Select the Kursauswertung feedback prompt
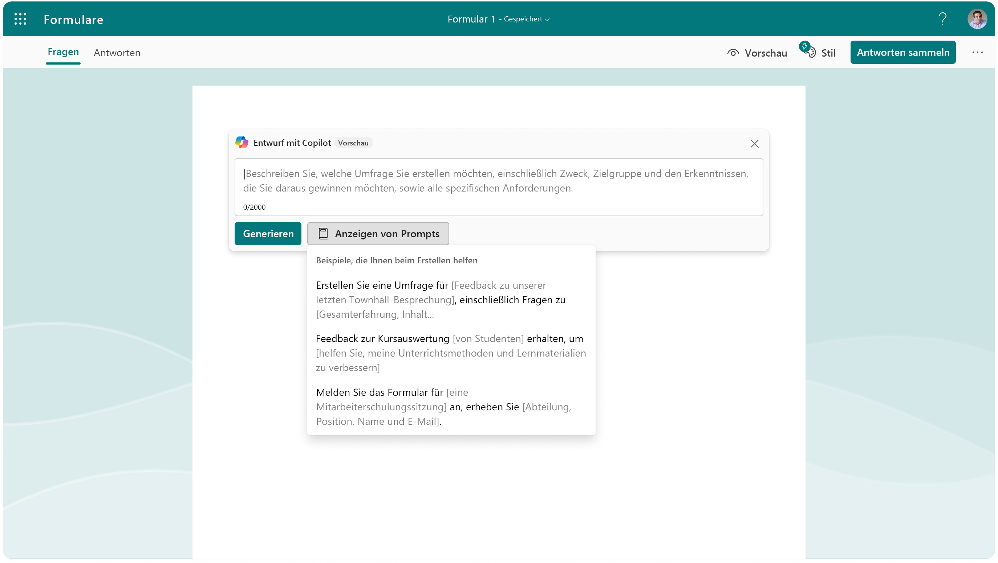 point(451,353)
